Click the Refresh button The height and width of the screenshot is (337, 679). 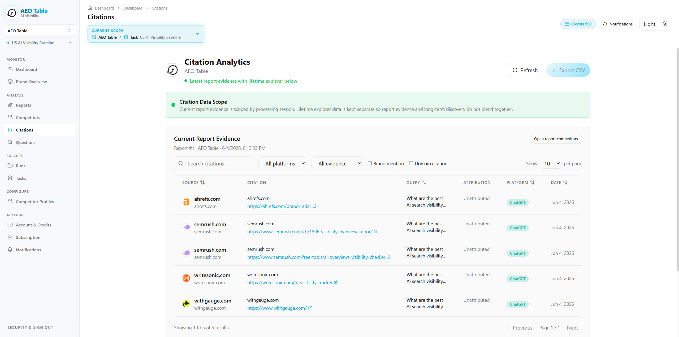525,70
